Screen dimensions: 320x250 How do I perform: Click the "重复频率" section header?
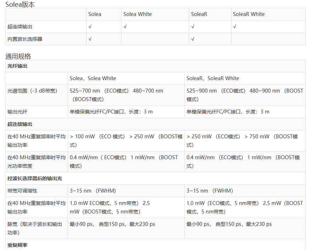tap(17, 245)
